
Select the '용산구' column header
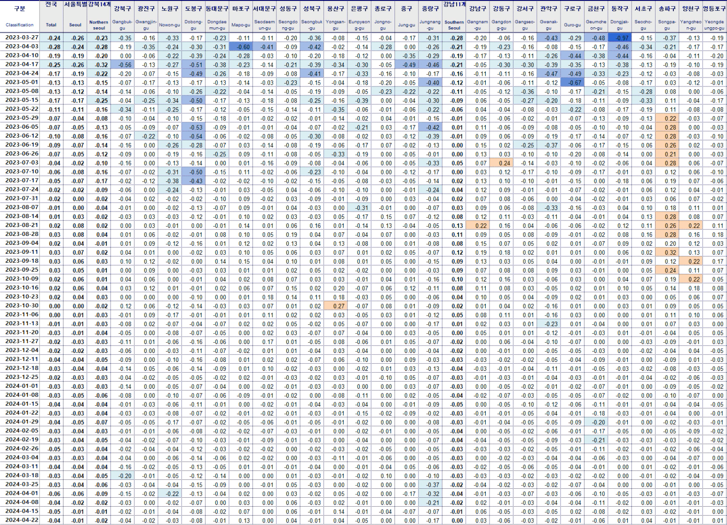[335, 8]
